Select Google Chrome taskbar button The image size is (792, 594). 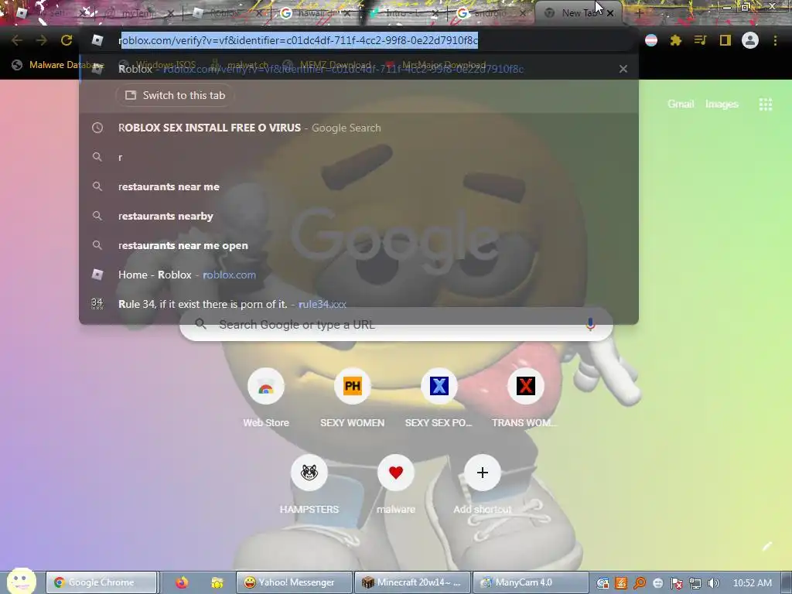coord(101,582)
